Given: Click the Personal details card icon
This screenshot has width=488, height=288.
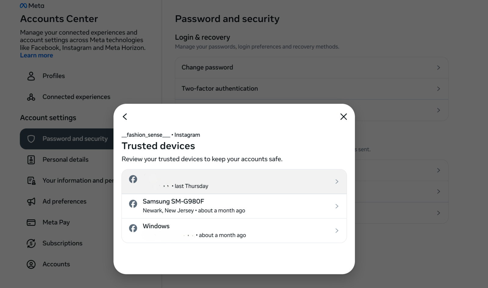Looking at the screenshot, I should [31, 159].
